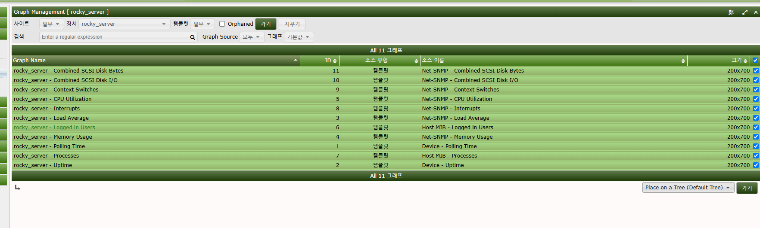This screenshot has height=228, width=760.
Task: Toggle select-all checkbox in table header
Action: (x=755, y=61)
